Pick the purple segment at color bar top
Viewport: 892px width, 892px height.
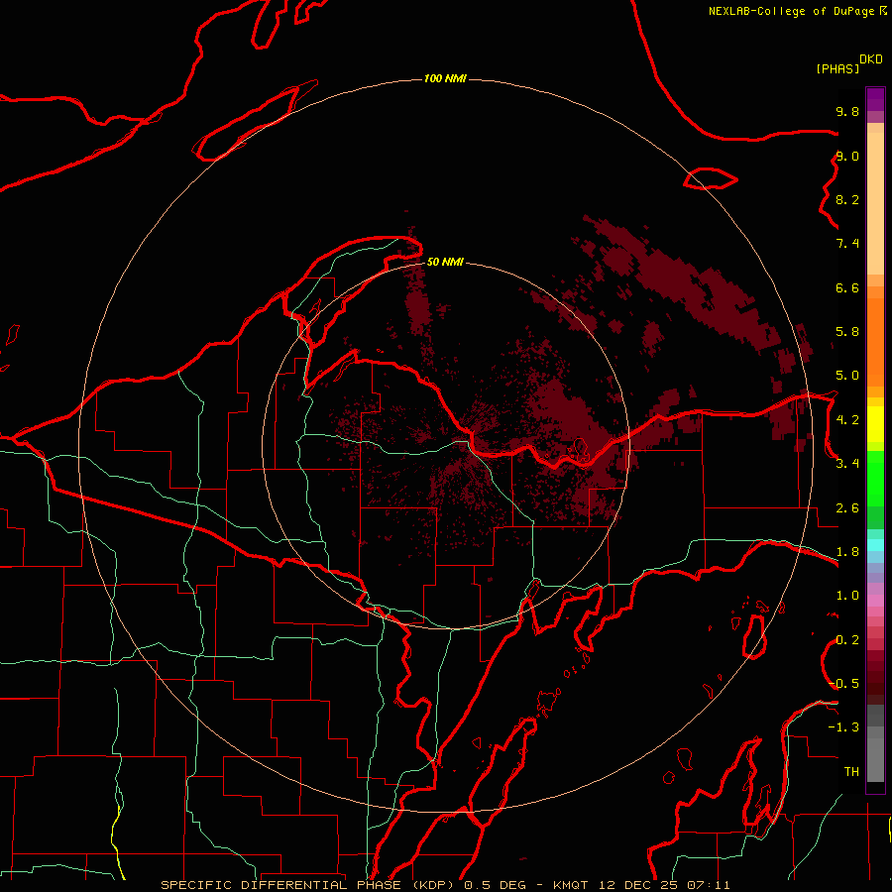(x=875, y=99)
